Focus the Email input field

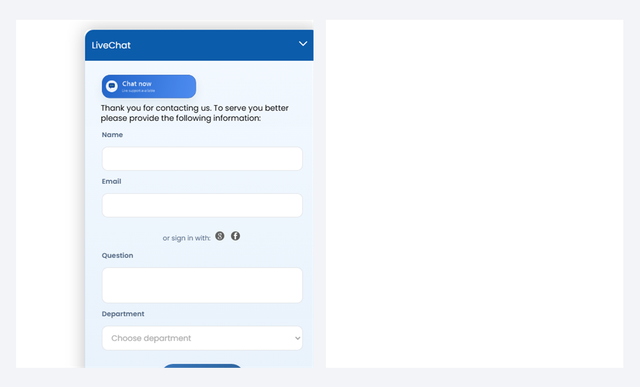point(202,206)
